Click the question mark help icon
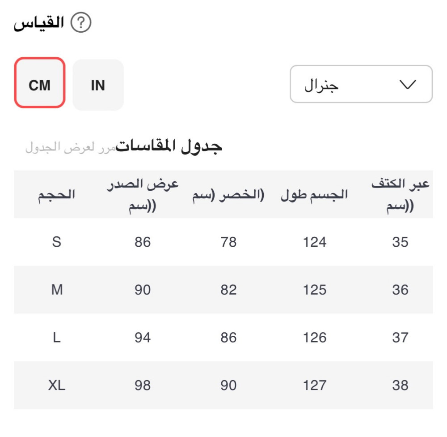The image size is (447, 437). pyautogui.click(x=82, y=23)
